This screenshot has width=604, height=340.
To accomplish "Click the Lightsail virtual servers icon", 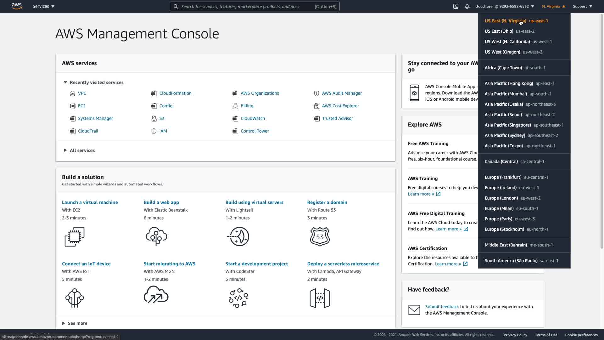I will (238, 236).
